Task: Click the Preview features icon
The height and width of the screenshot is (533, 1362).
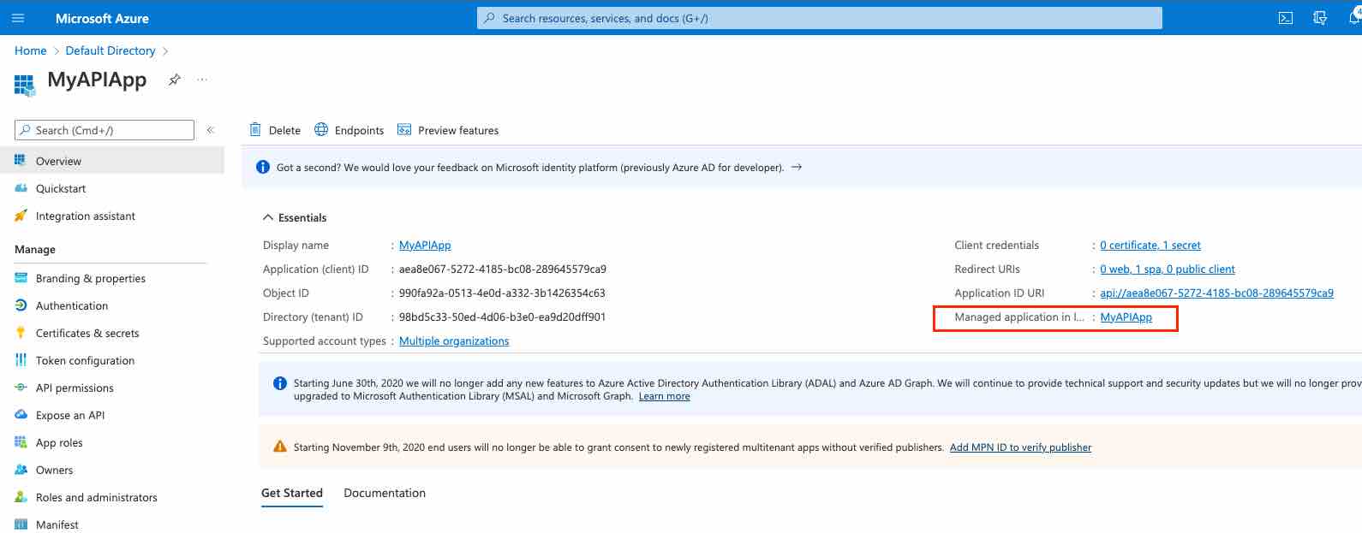Action: [x=404, y=130]
